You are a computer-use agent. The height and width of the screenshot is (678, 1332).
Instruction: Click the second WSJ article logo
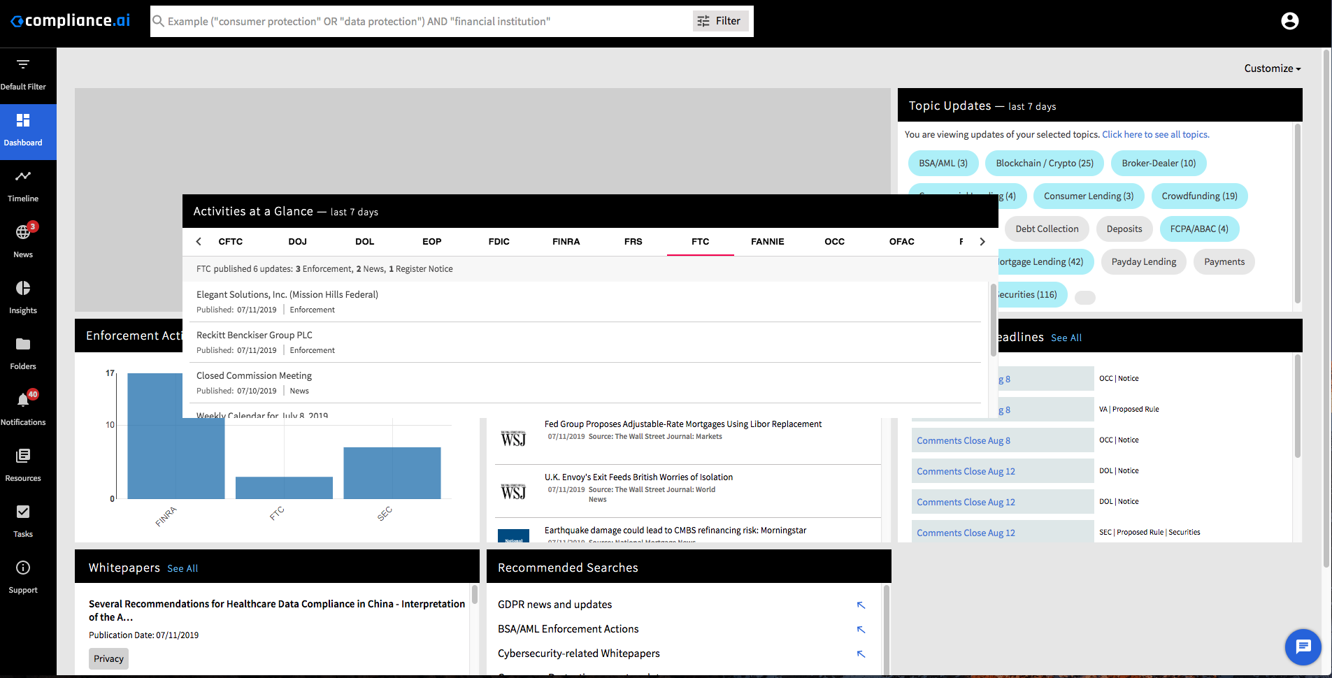pyautogui.click(x=513, y=491)
